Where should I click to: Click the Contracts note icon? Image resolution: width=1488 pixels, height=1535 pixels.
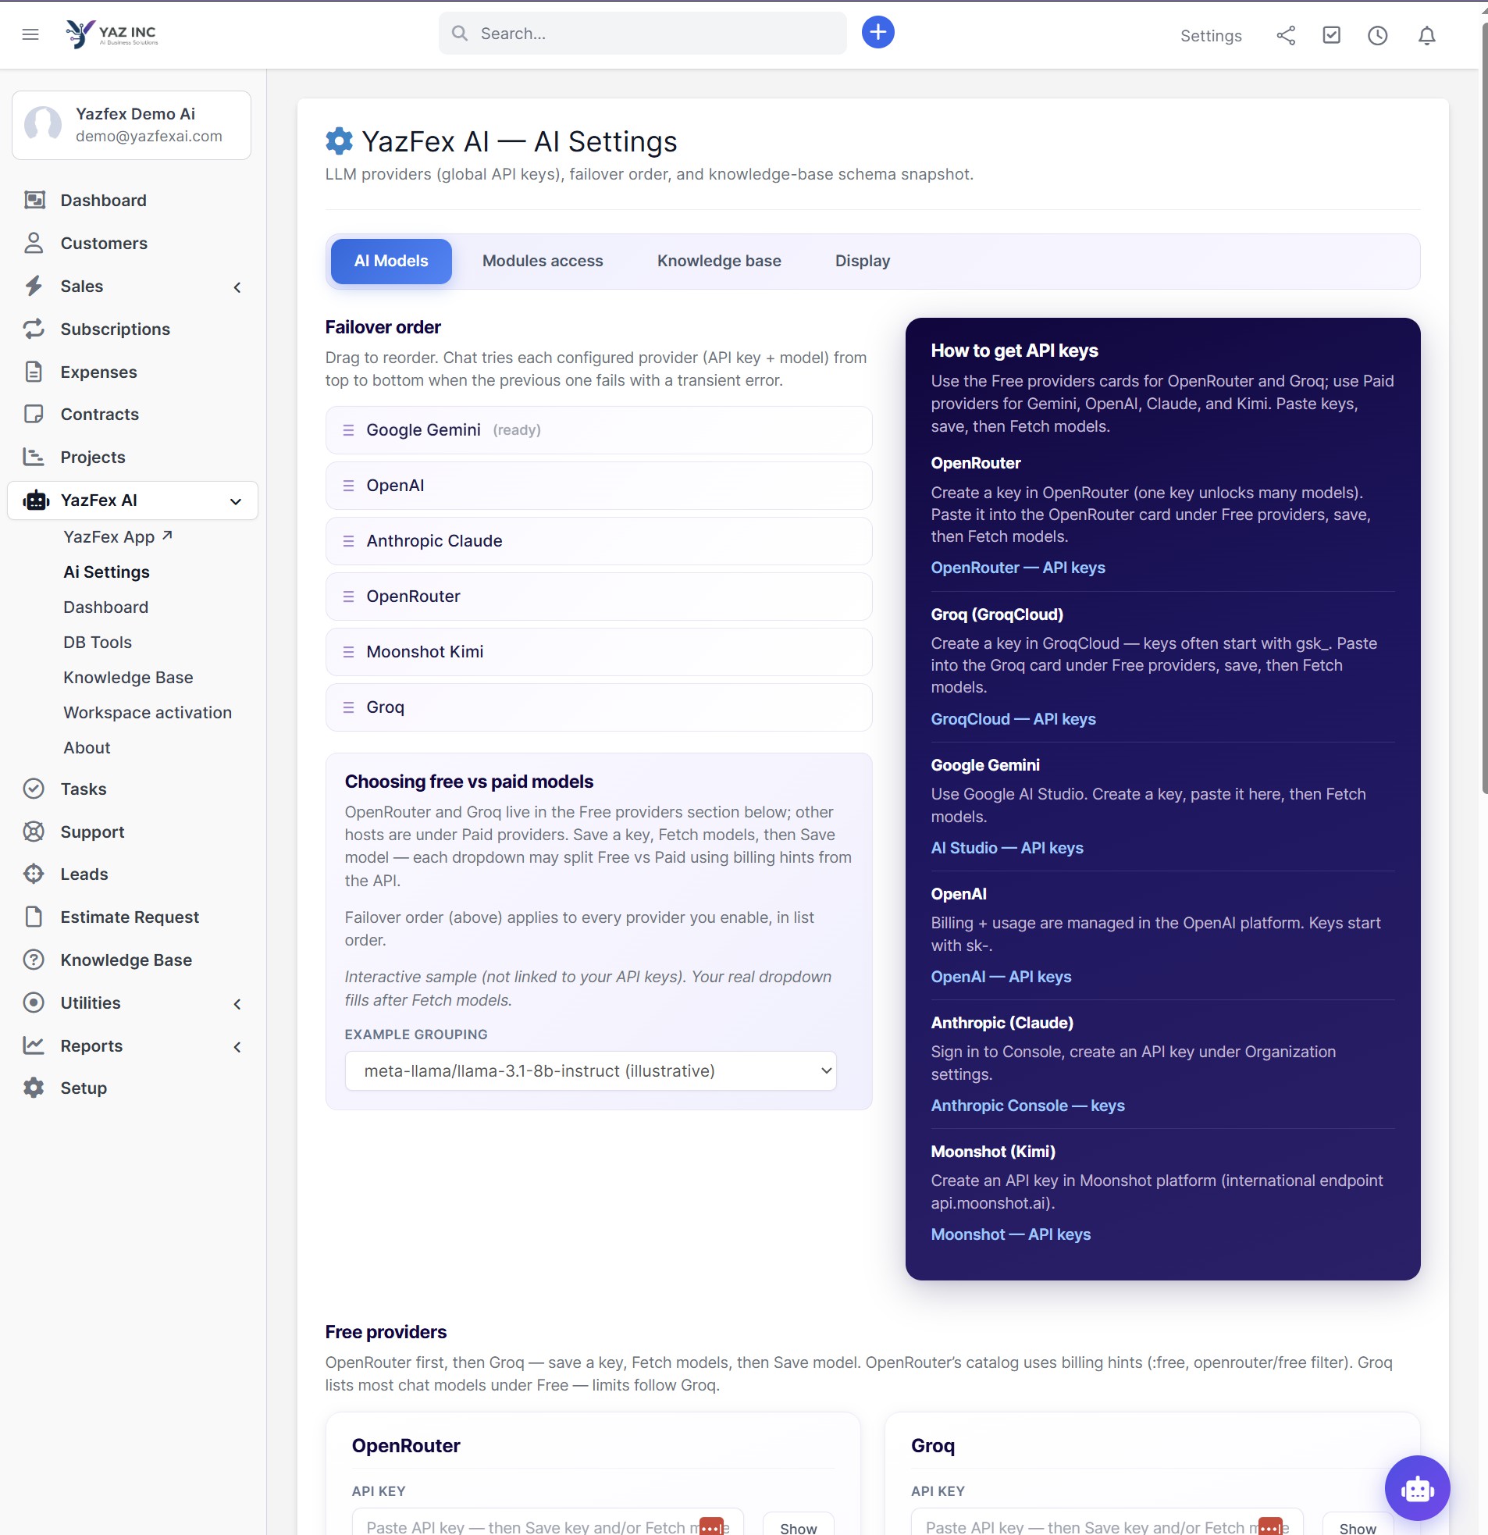(x=34, y=415)
